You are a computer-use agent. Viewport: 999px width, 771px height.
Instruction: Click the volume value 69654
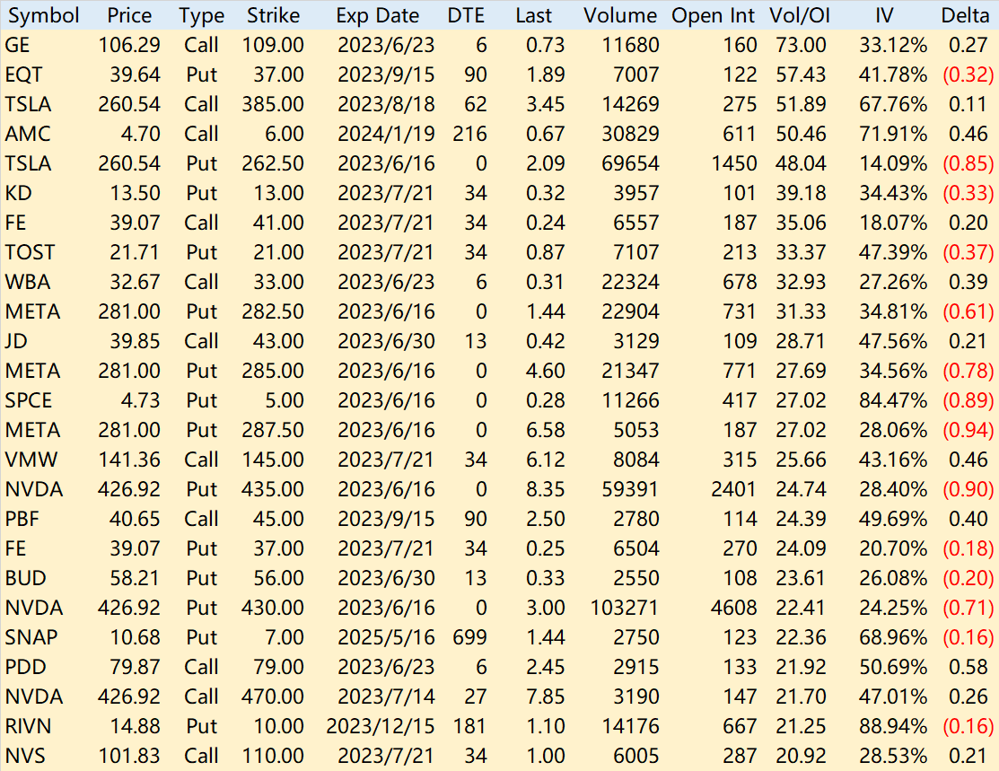630,163
